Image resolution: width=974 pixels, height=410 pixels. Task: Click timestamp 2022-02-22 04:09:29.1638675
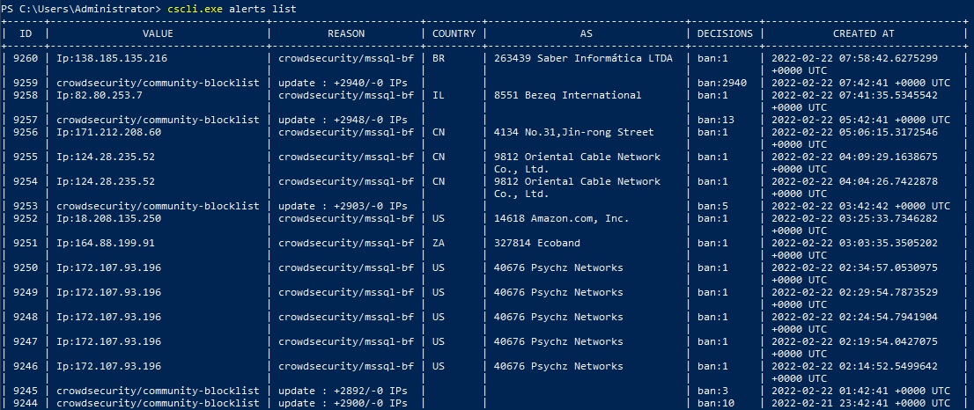[x=855, y=157]
